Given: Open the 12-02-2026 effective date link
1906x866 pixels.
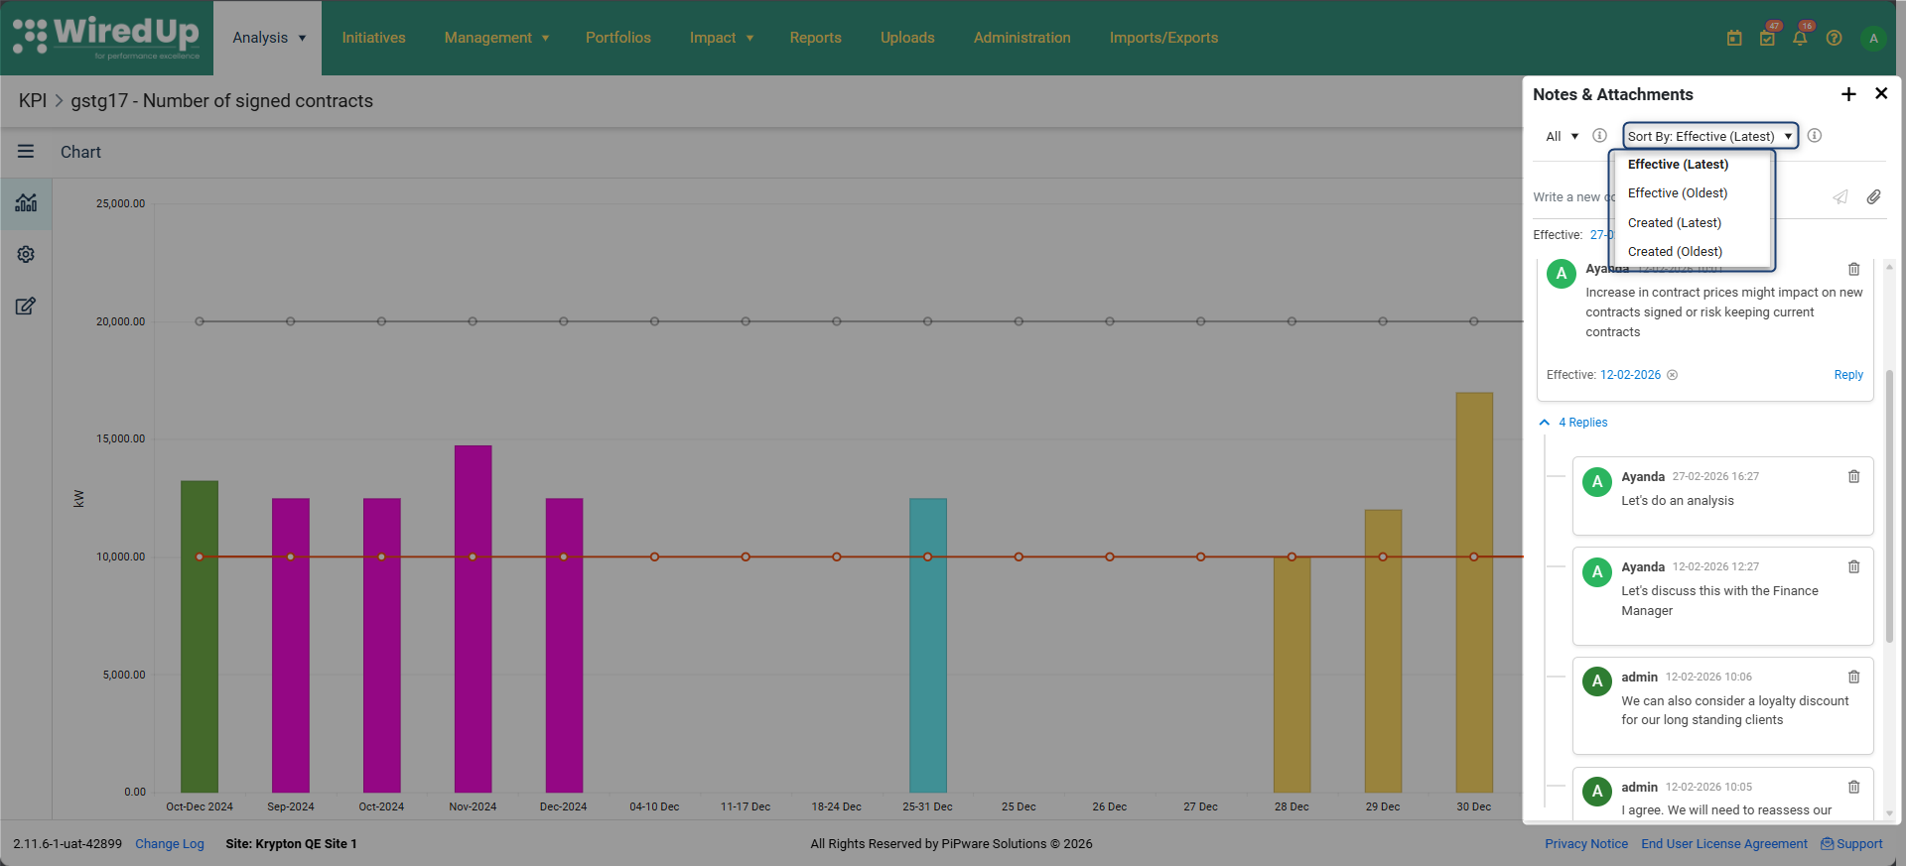Looking at the screenshot, I should 1630,375.
